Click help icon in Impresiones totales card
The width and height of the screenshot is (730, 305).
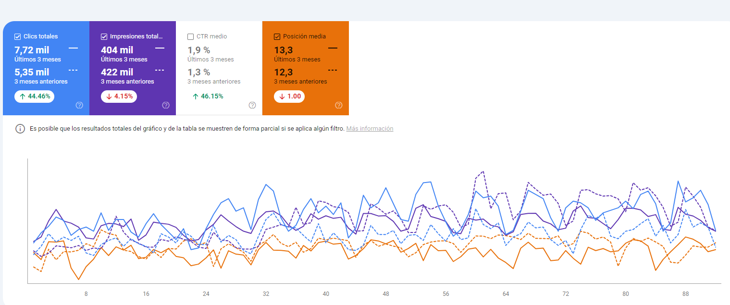pos(166,105)
